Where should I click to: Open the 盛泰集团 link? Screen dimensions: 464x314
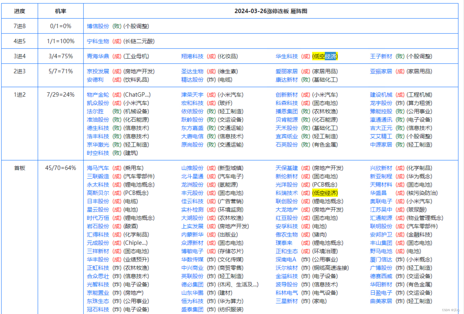[x=192, y=310]
